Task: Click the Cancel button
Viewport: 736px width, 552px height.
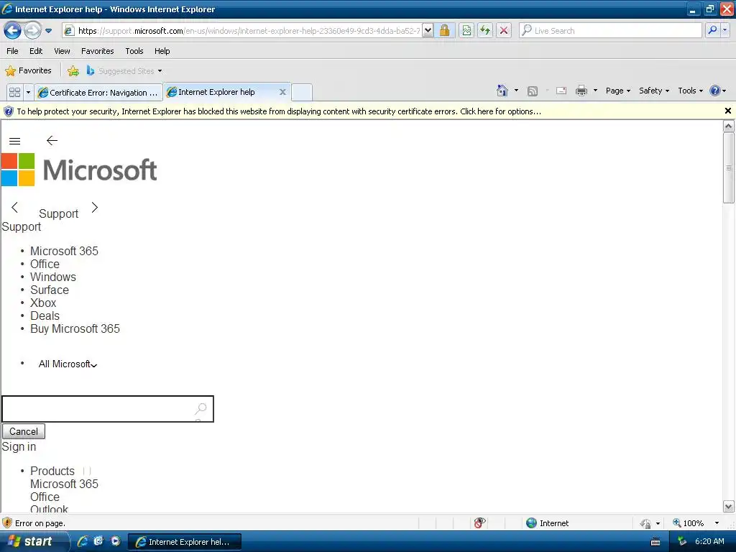Action: (x=24, y=431)
